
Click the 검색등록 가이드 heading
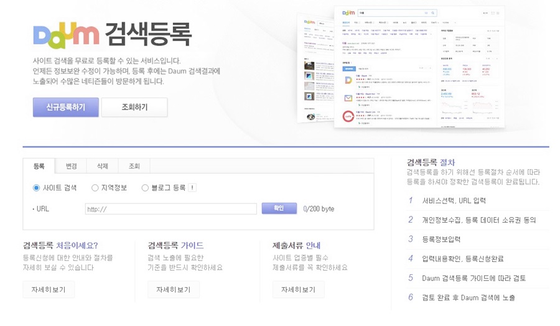click(175, 245)
